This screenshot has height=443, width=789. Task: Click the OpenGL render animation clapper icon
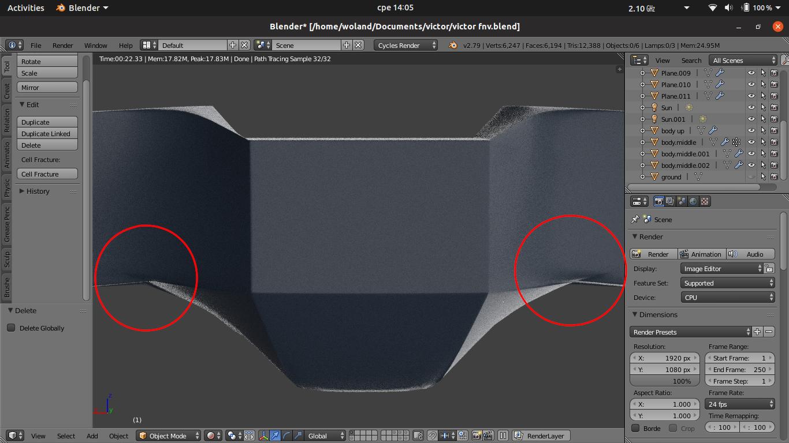pos(488,436)
